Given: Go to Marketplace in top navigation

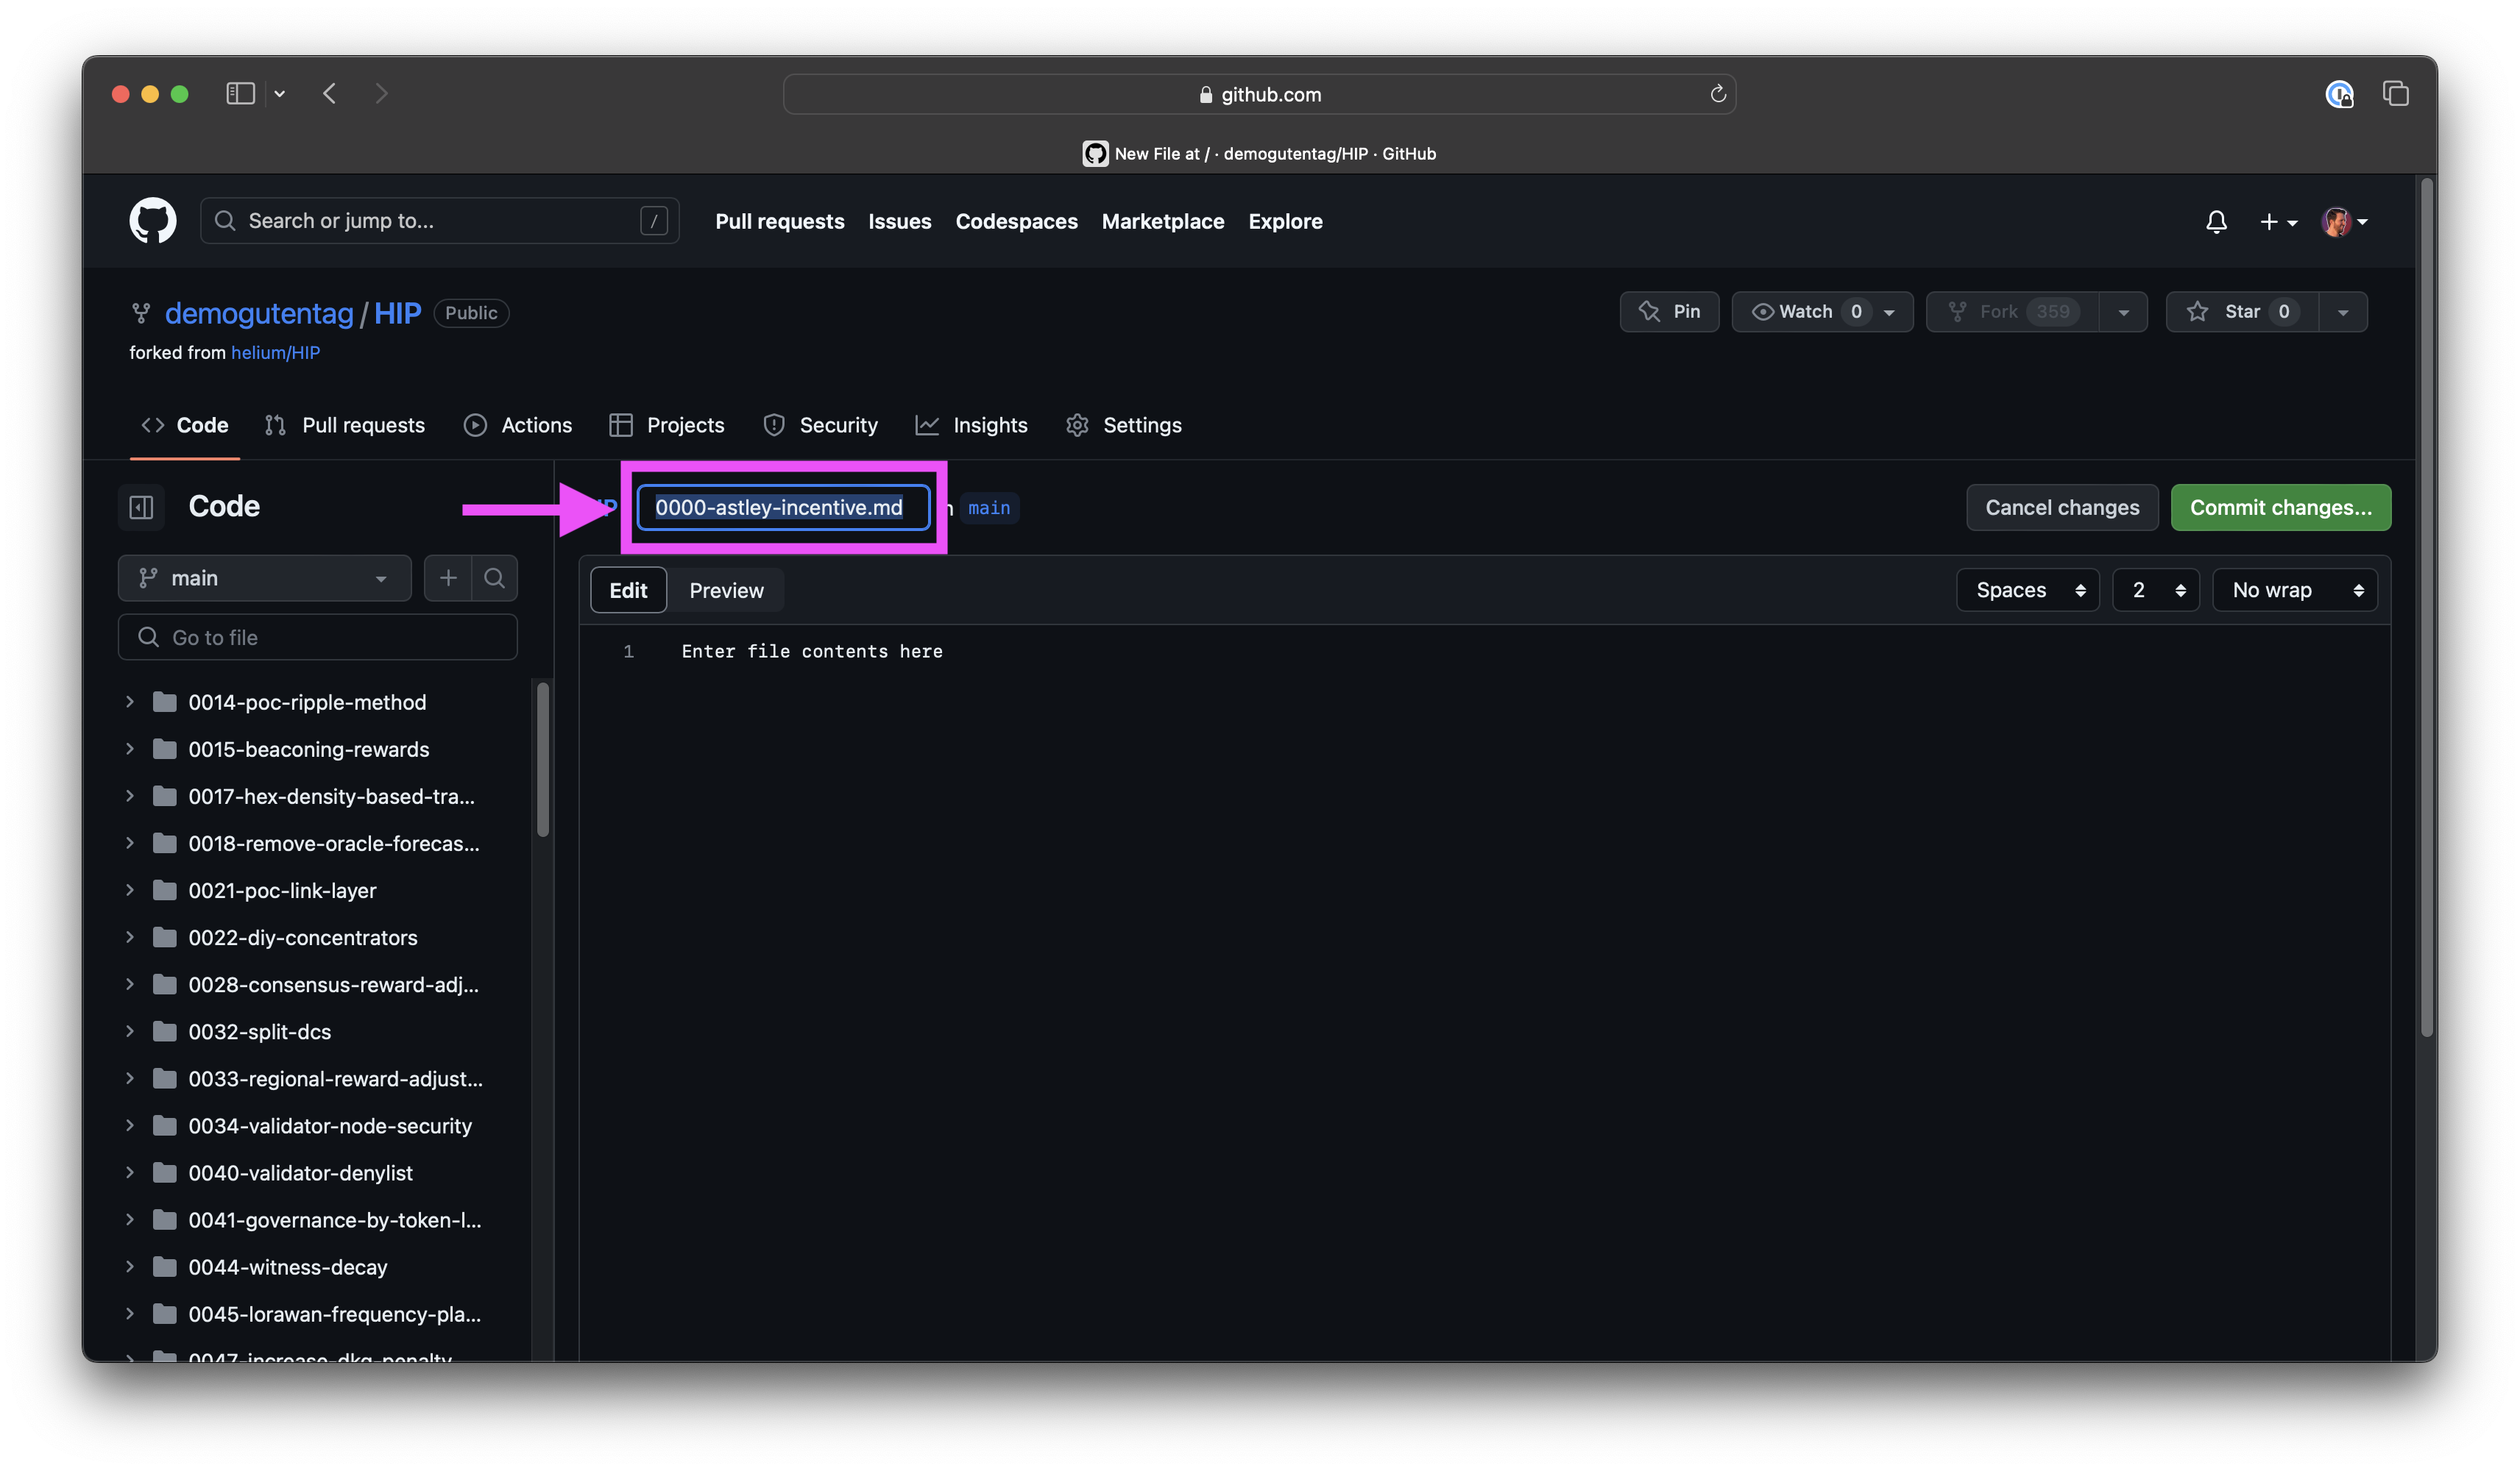Looking at the screenshot, I should click(x=1162, y=222).
